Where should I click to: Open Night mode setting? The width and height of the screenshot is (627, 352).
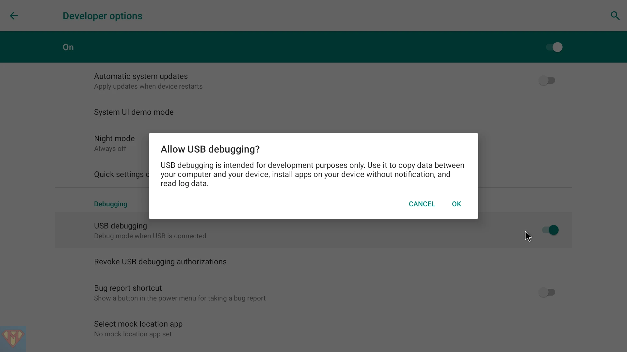click(x=114, y=143)
